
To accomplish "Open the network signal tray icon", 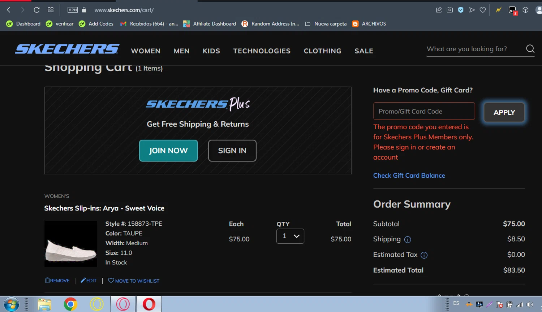I will (x=520, y=304).
